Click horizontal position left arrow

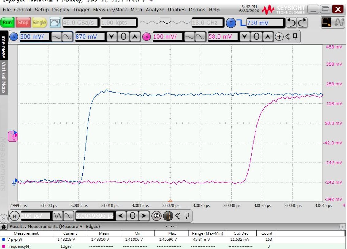pos(120,216)
